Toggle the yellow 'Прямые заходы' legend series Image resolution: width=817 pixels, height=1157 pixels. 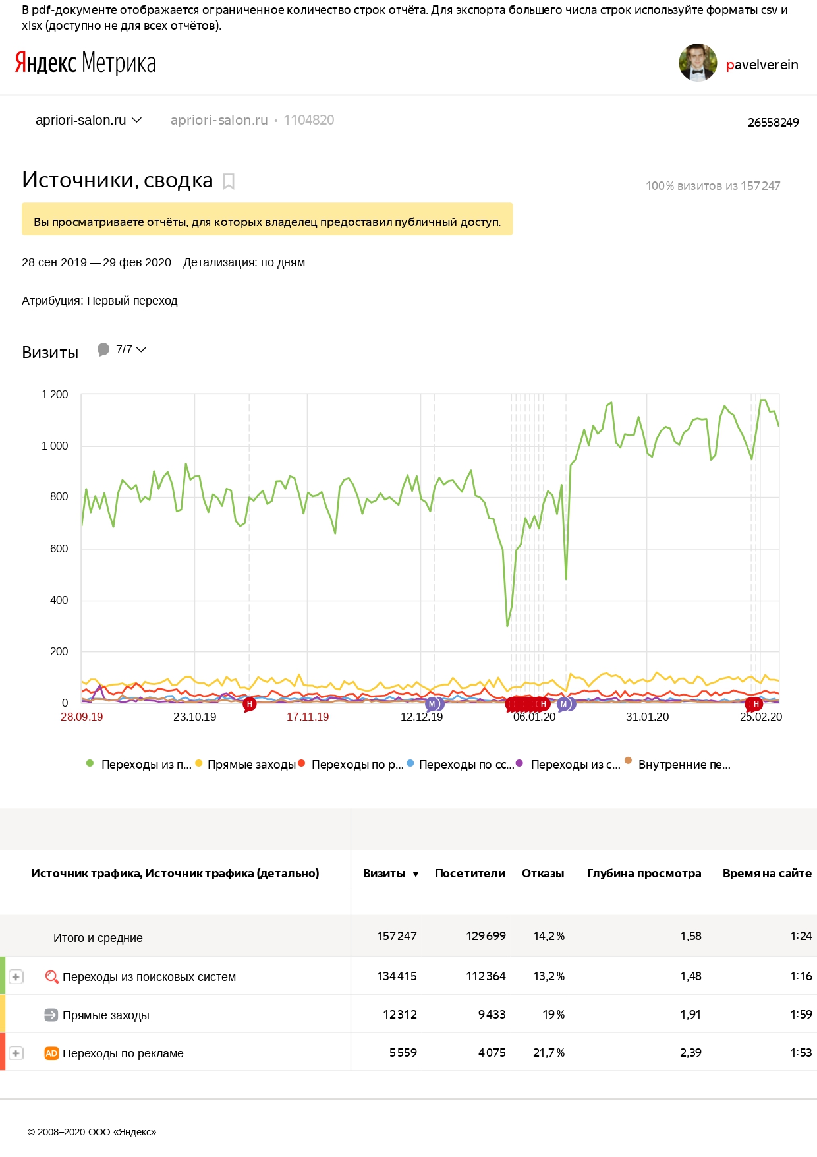click(199, 763)
